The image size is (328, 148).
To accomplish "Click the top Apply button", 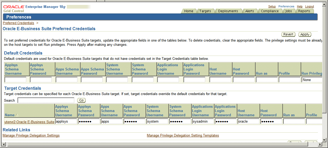I will tap(305, 34).
